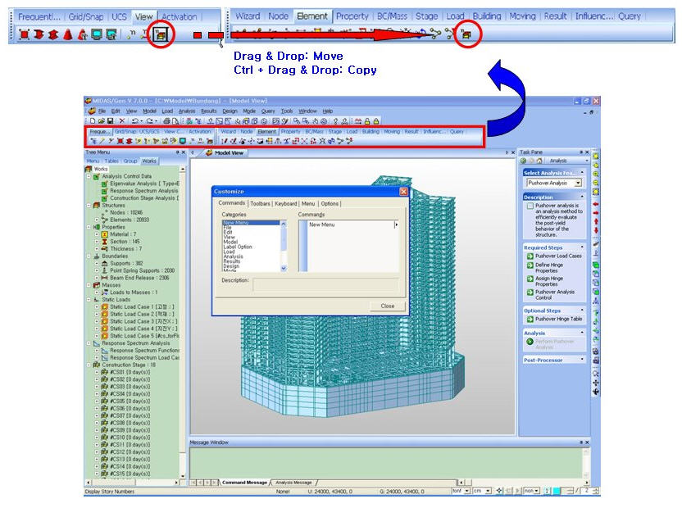Image resolution: width=682 pixels, height=508 pixels.
Task: Click the first red icon in top-left toolbar strip
Action: click(x=24, y=35)
